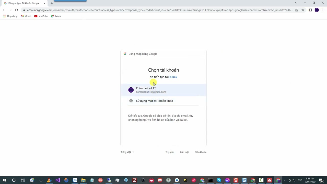Click the Google logo in sign-in header
This screenshot has height=184, width=327.
point(125,54)
